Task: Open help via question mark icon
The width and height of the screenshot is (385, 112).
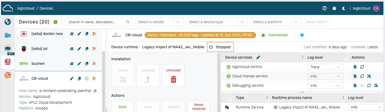Action: coord(334,9)
